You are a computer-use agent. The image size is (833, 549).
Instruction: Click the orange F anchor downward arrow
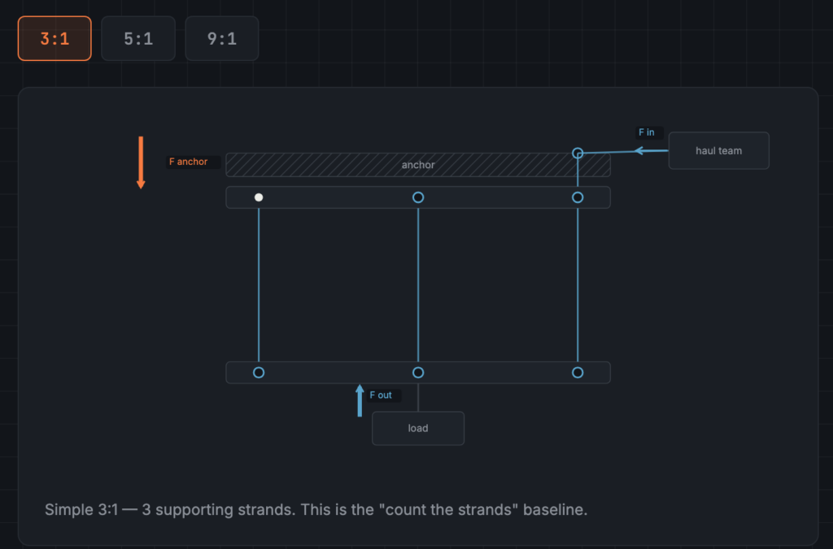pos(141,162)
